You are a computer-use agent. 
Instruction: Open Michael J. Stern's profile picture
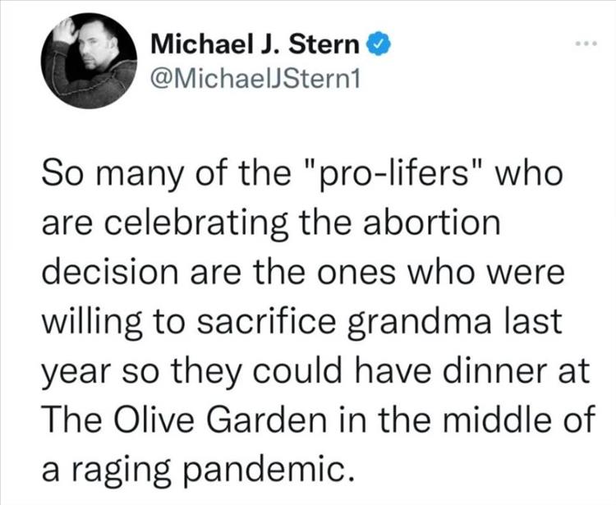pos(89,61)
